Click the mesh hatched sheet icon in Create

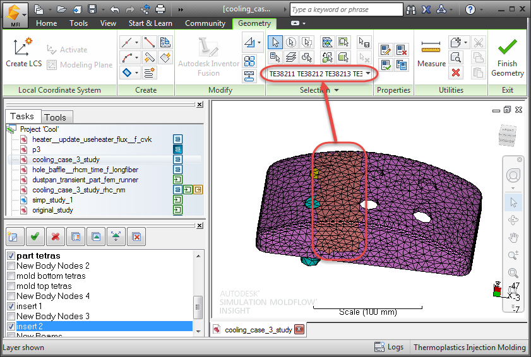click(x=165, y=42)
